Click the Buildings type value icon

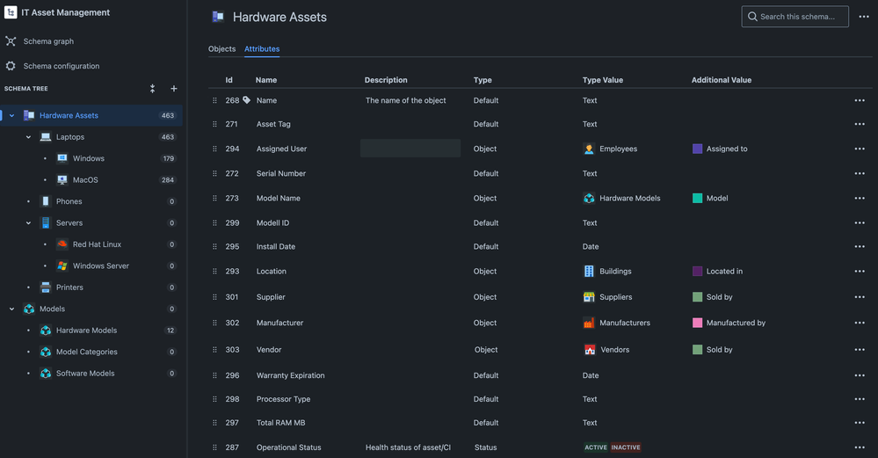pos(589,271)
